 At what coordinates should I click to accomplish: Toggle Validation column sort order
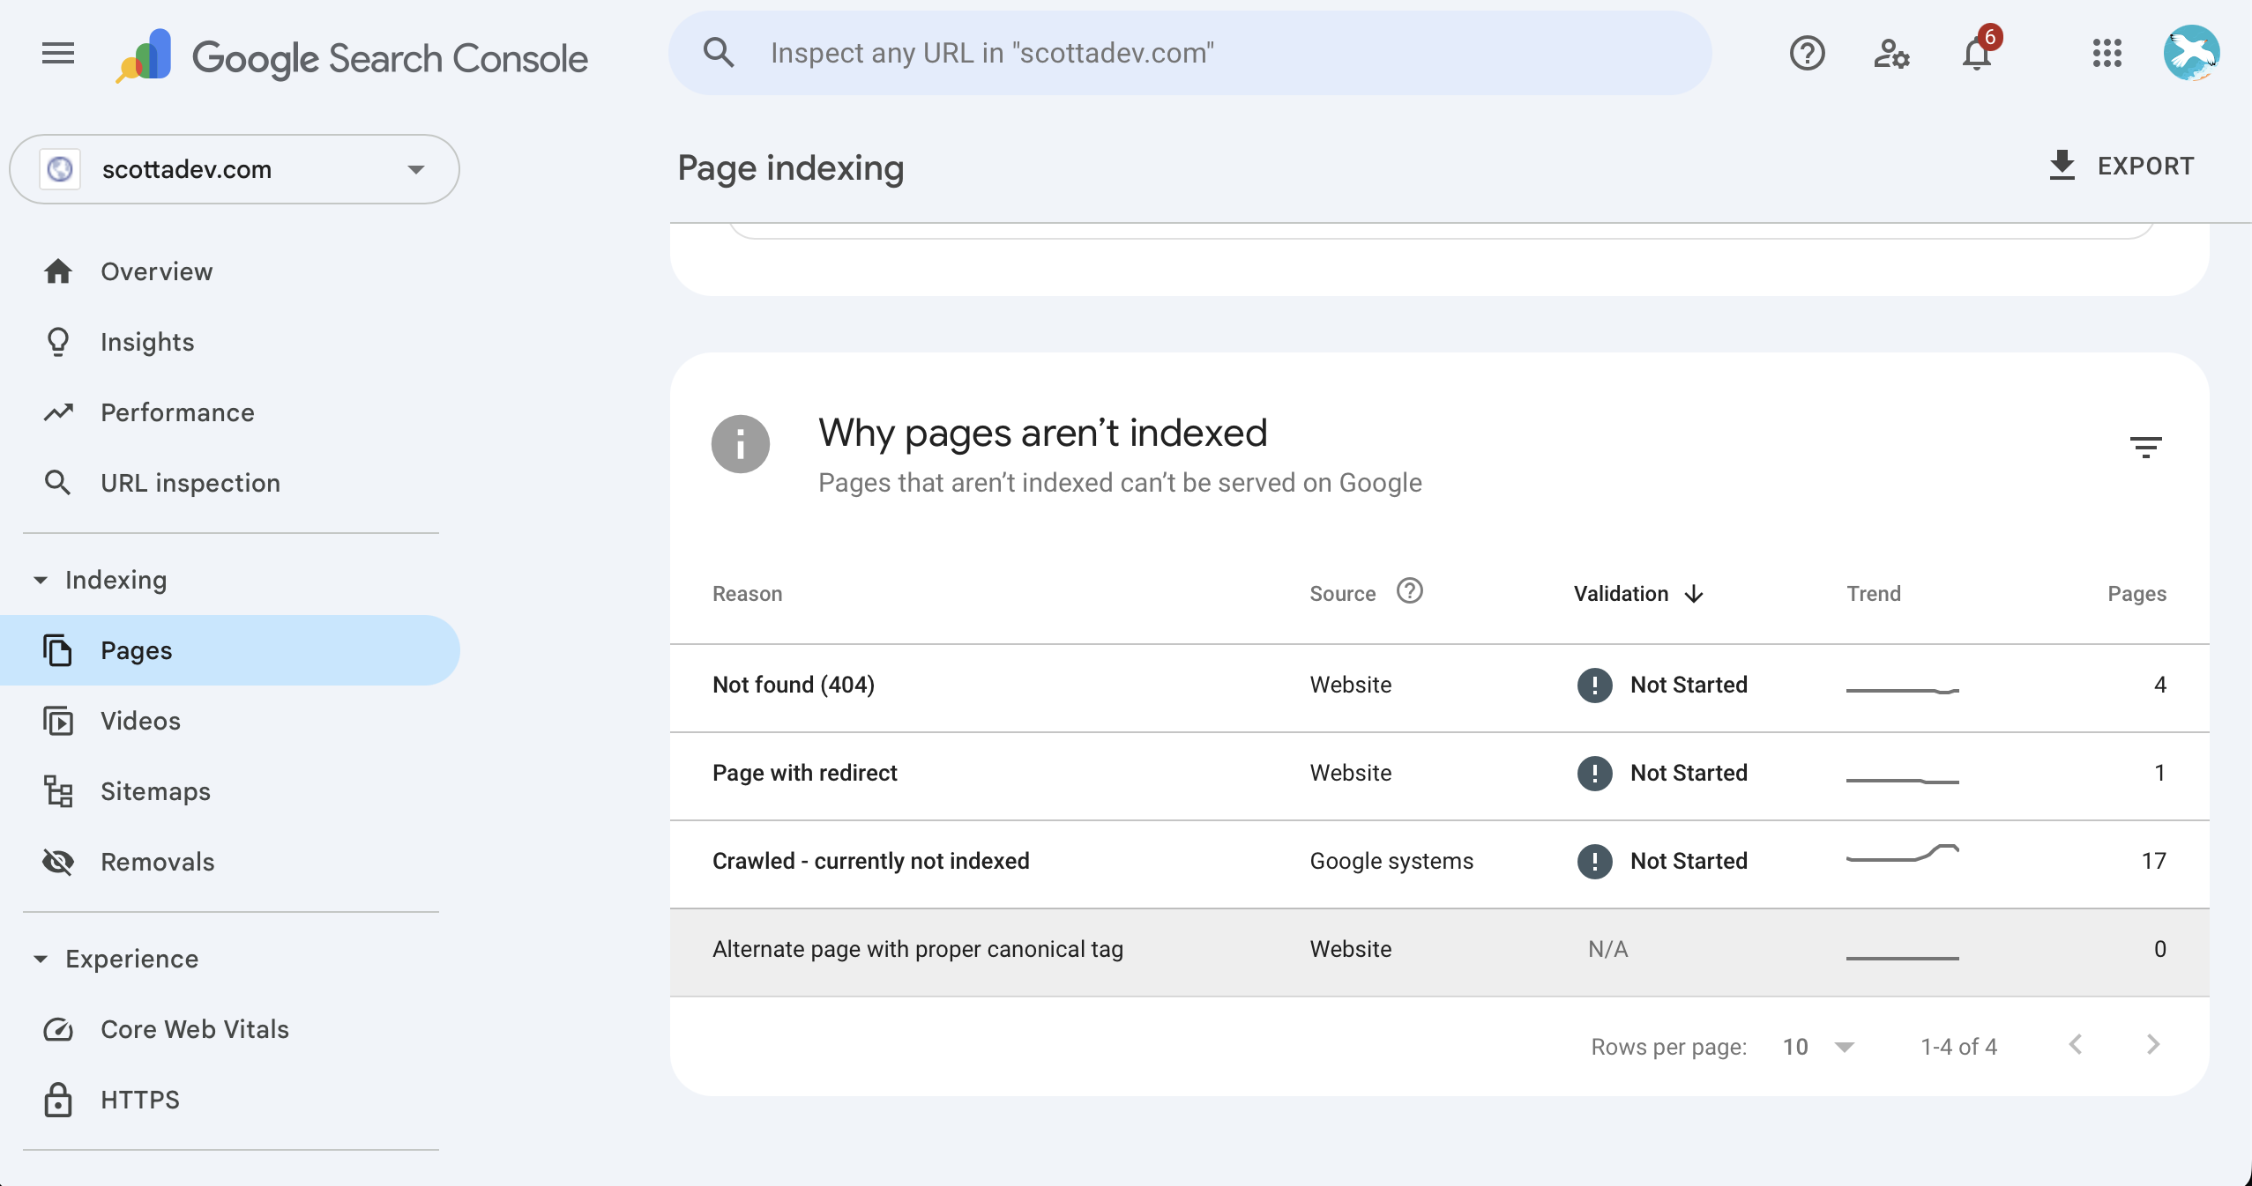point(1693,594)
